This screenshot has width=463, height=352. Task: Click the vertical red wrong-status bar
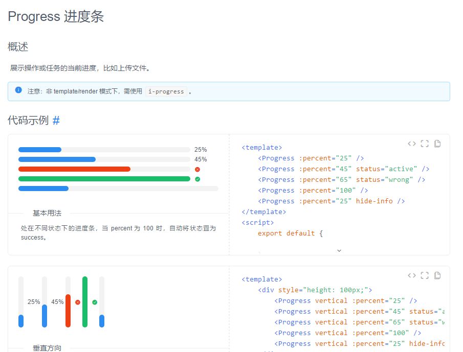click(68, 302)
